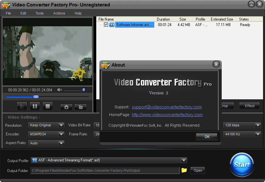
Task: Browse for output folder via yellow folder icon
Action: [x=184, y=170]
